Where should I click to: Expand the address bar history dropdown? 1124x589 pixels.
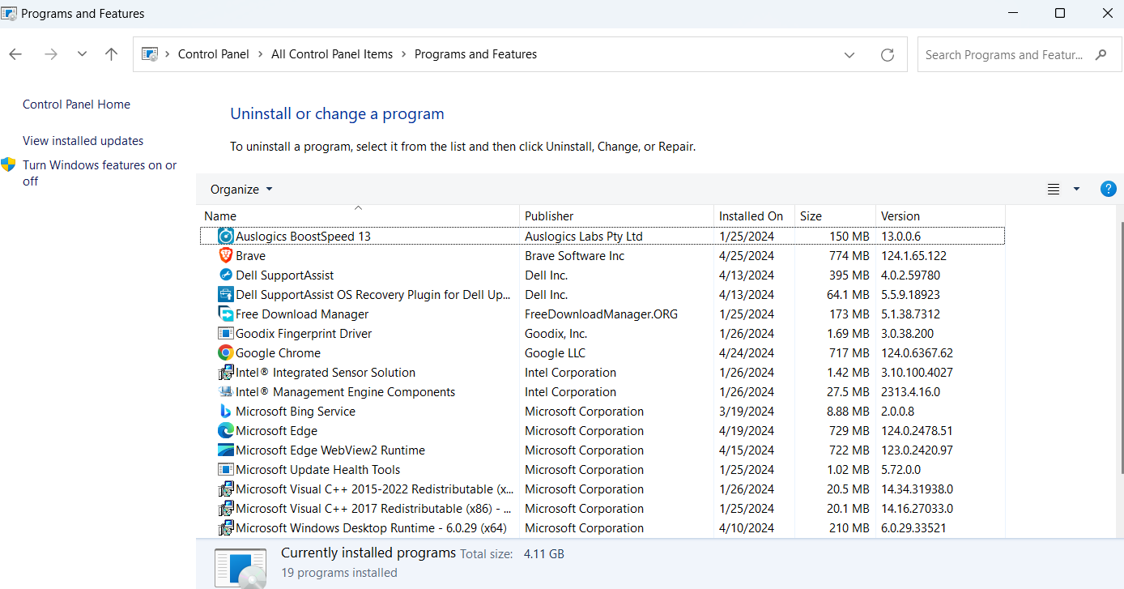pos(849,55)
